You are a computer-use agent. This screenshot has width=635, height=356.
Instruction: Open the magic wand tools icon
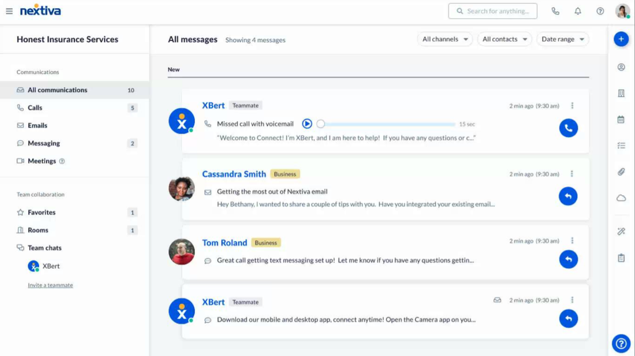621,232
